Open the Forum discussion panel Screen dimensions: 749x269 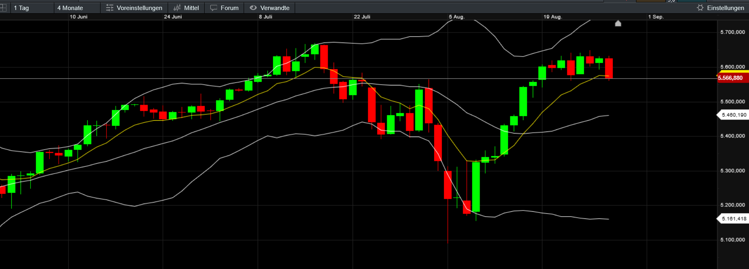(x=224, y=8)
